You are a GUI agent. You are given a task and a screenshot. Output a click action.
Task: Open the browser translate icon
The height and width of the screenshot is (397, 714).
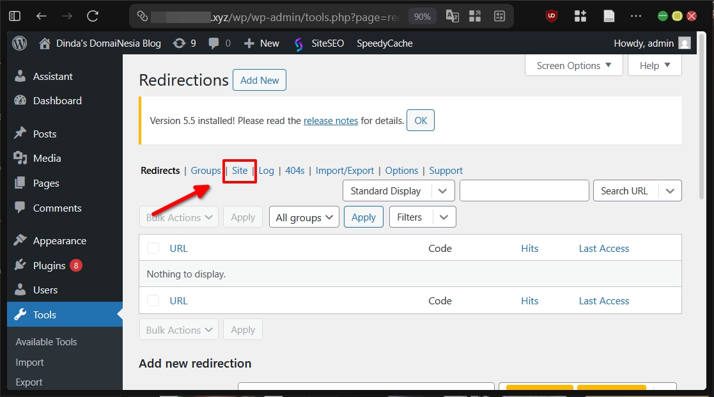pos(452,16)
